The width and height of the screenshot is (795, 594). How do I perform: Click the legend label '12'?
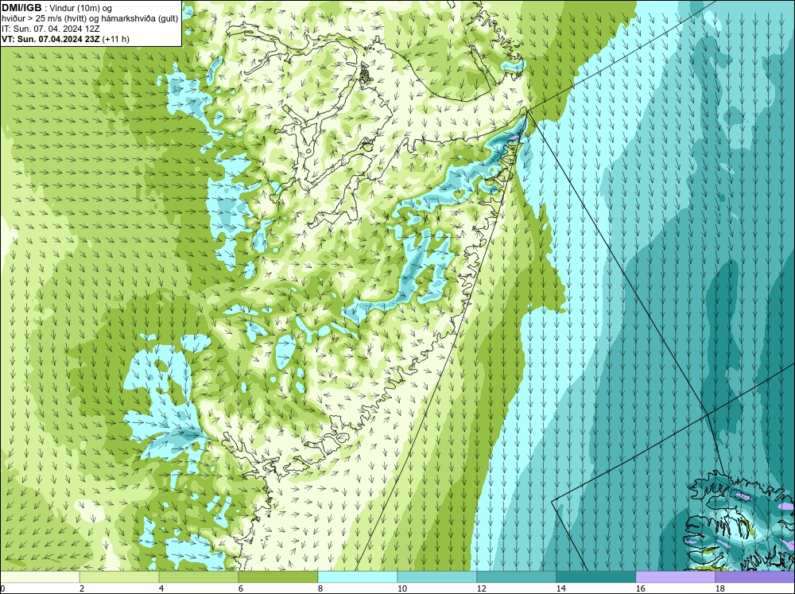coord(481,588)
